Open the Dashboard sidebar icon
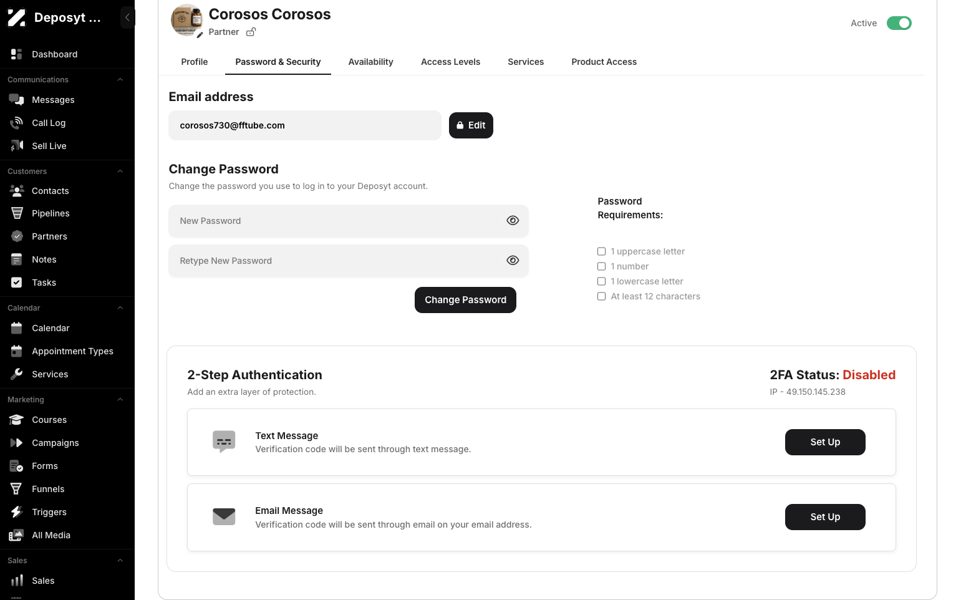Screen dimensions: 961x600 point(17,54)
